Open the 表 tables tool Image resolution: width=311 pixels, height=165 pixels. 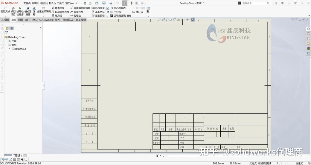(148, 10)
